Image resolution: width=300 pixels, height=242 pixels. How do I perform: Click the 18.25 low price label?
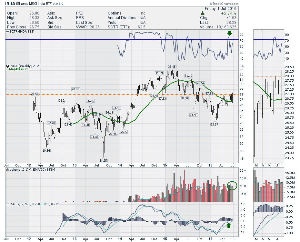click(x=103, y=160)
